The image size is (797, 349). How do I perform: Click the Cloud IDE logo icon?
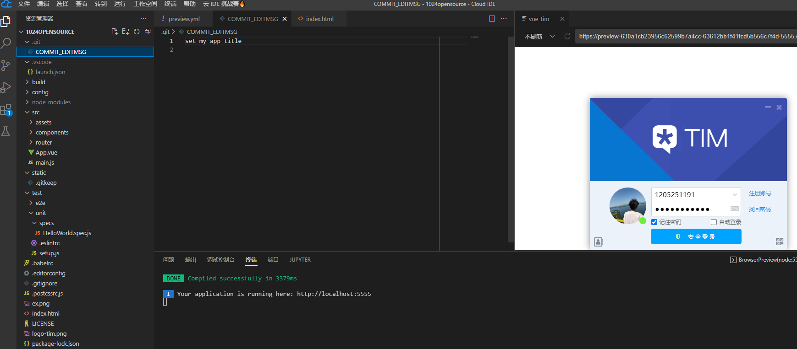[6, 4]
